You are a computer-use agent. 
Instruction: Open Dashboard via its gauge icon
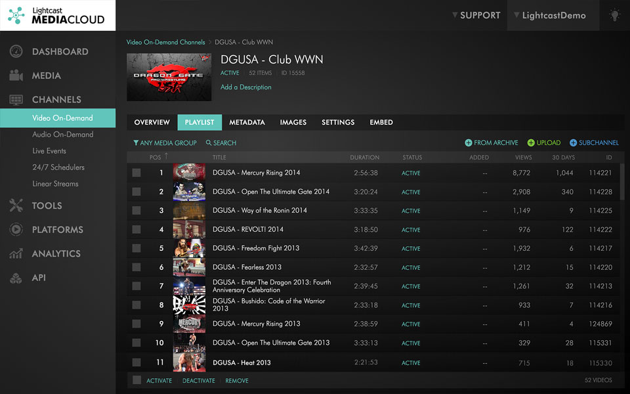coord(16,51)
